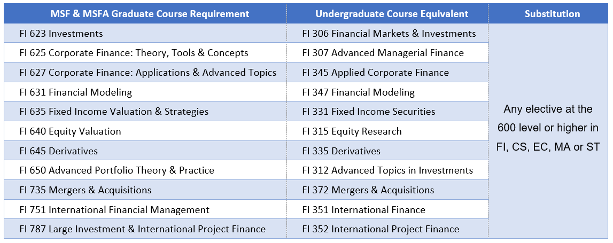Select the FI 631 Financial Modeling cell
Screen dimensions: 613x243
coord(145,92)
